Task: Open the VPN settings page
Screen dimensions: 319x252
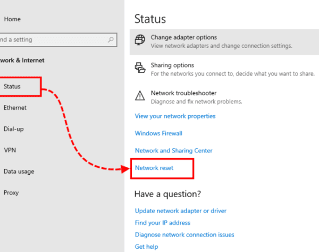Action: [x=10, y=150]
